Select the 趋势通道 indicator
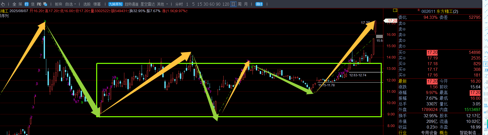Image resolution: width=488 pixels, height=135 pixels. (x=132, y=4)
